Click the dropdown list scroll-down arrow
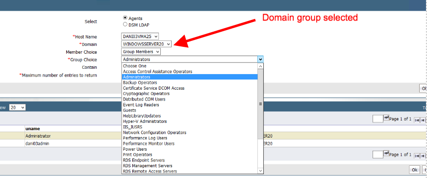 [x=260, y=171]
